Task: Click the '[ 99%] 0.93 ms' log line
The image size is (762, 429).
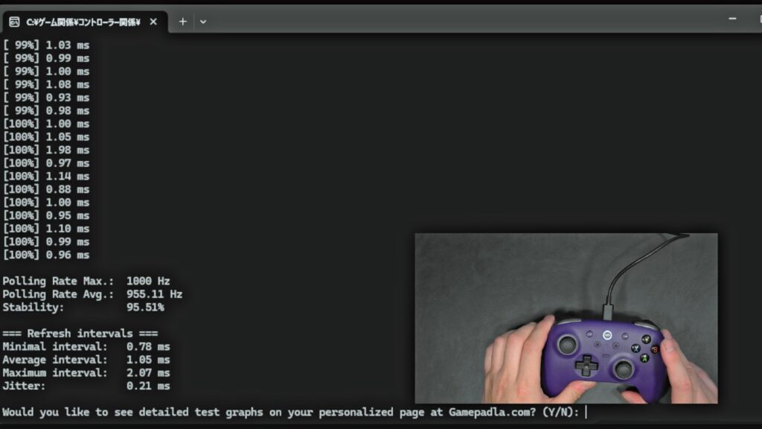Action: [46, 98]
